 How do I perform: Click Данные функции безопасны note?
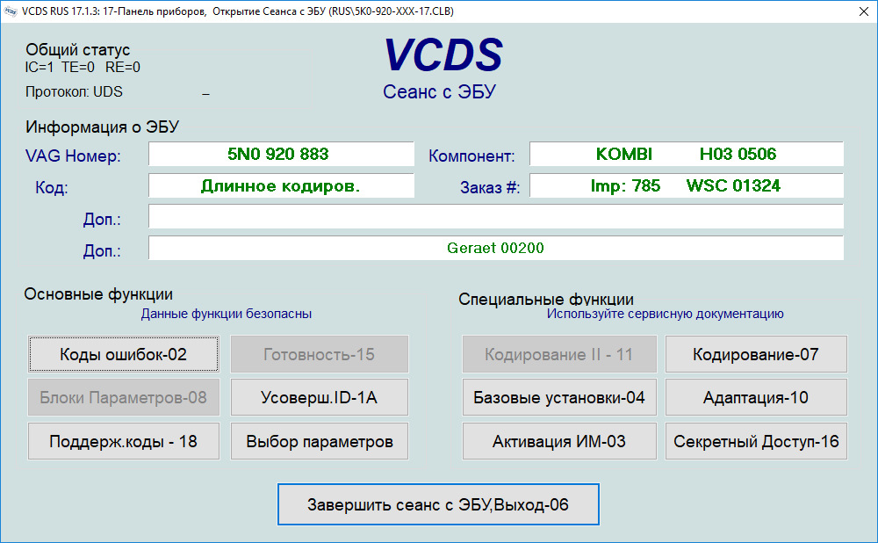coord(227,314)
